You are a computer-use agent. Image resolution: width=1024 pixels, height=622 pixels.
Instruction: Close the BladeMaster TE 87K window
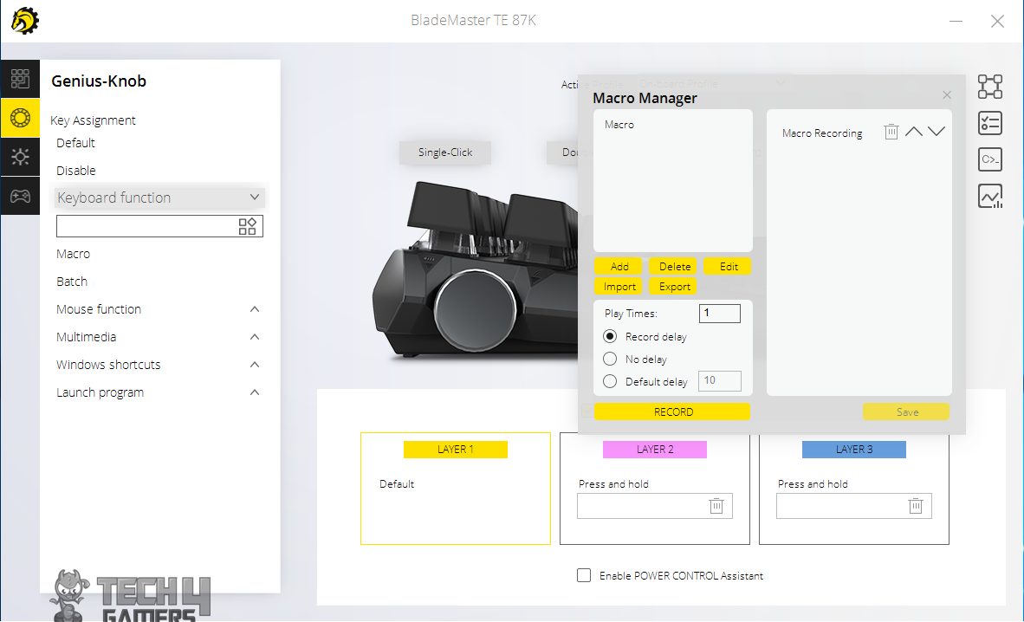pos(997,21)
